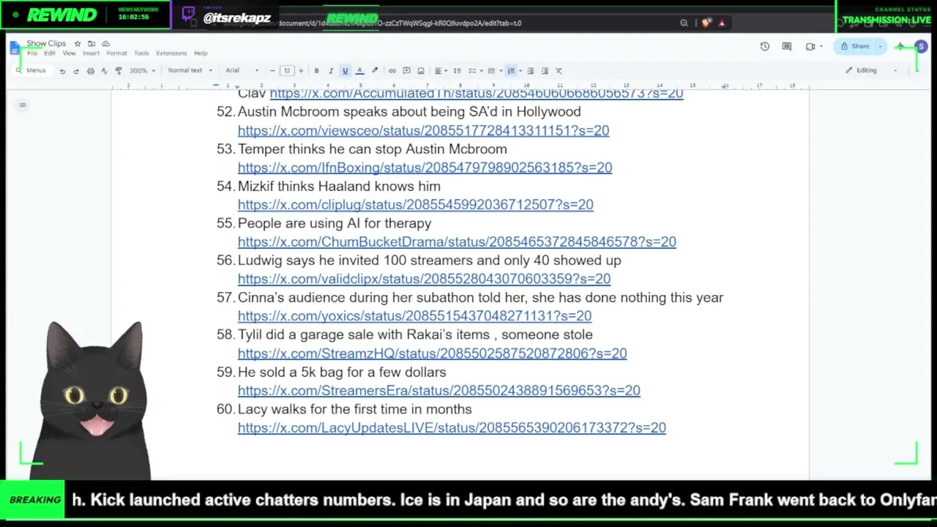The image size is (937, 527).
Task: Open the Tools menu
Action: 141,53
